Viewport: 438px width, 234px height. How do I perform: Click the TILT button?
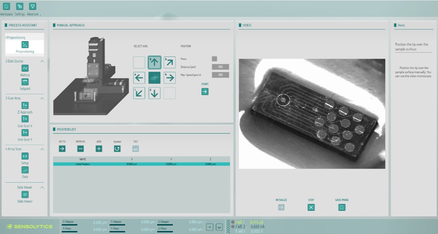click(135, 149)
